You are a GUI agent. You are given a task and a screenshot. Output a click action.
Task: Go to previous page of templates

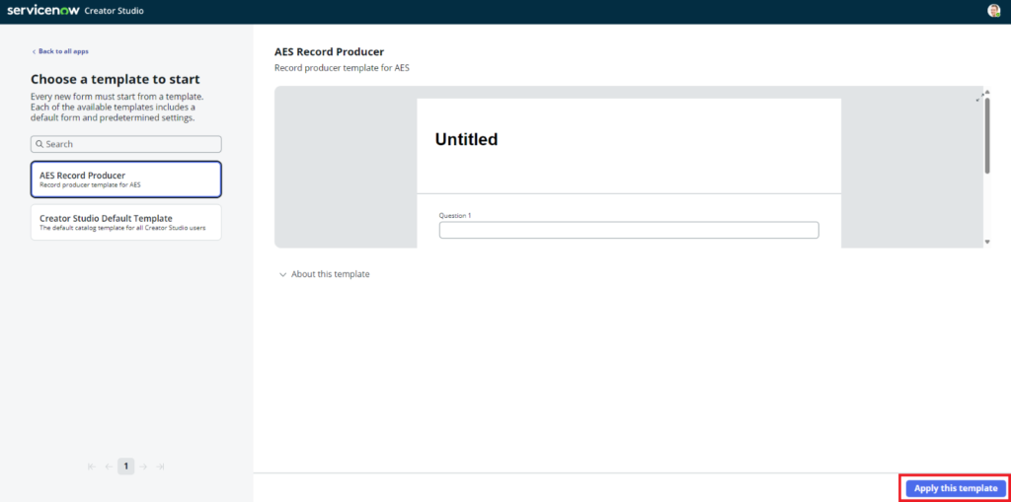tap(109, 466)
